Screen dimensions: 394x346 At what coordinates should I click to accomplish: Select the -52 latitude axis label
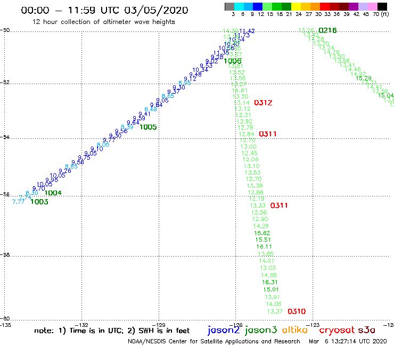(5, 83)
